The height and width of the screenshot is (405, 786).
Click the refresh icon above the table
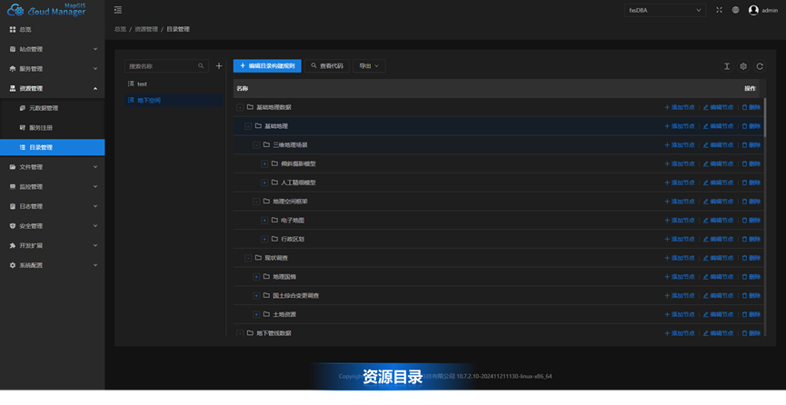coord(760,66)
